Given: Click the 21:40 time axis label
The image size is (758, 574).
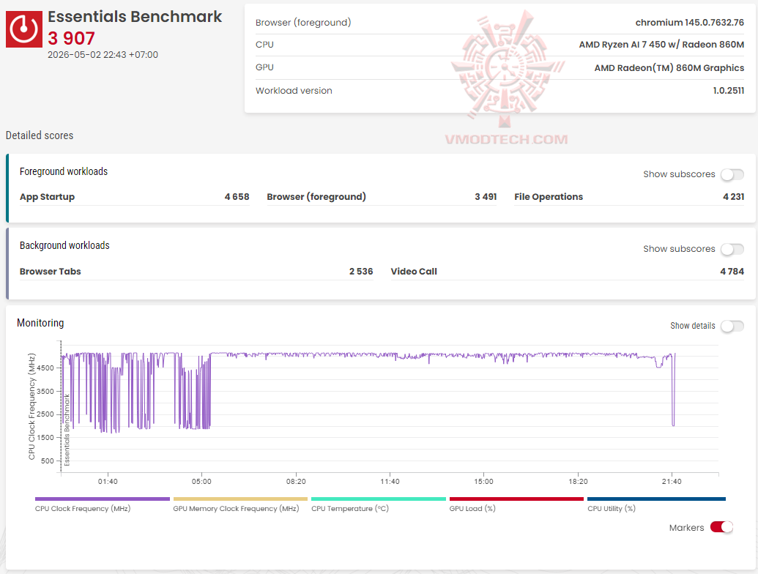Looking at the screenshot, I should pos(672,481).
